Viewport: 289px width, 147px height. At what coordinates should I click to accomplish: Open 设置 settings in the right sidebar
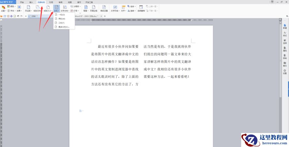pos(285,72)
